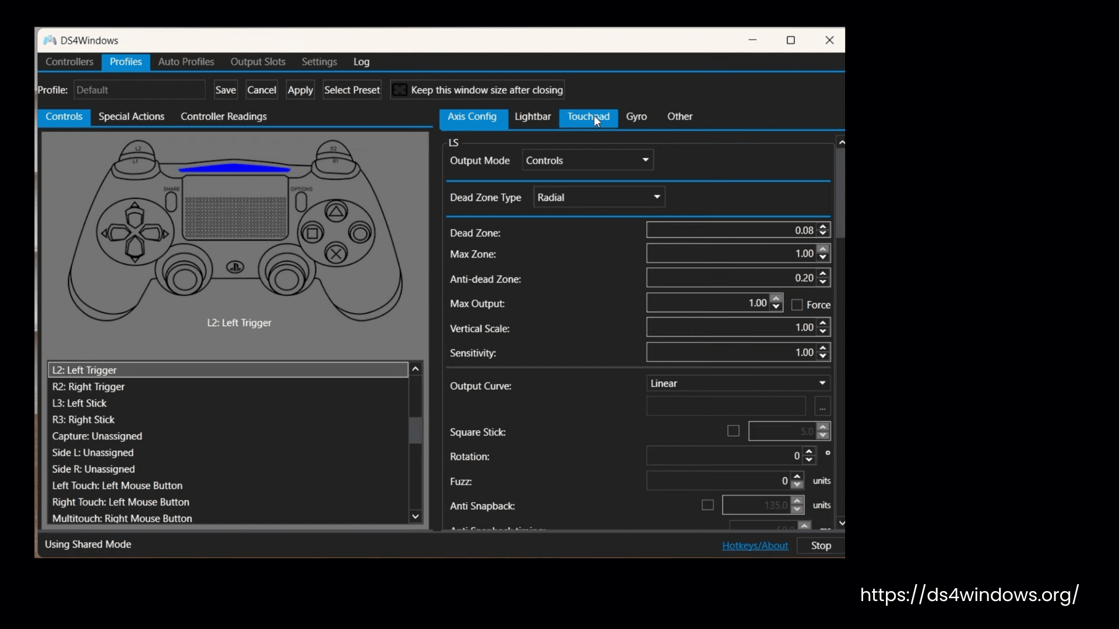The height and width of the screenshot is (629, 1119).
Task: Enable the Square Stick checkbox
Action: click(733, 431)
